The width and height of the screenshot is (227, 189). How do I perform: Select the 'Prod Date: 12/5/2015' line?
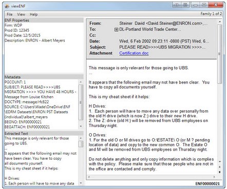point(23,35)
